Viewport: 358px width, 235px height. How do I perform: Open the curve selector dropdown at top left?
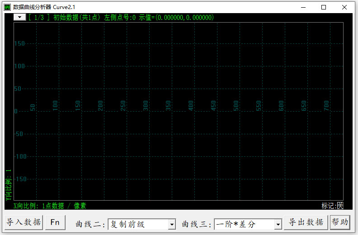pyautogui.click(x=19, y=17)
